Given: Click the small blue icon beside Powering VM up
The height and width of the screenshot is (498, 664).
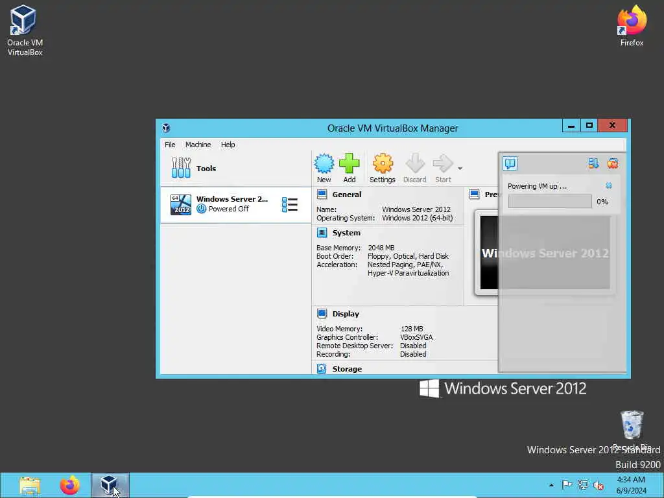Looking at the screenshot, I should pos(608,185).
